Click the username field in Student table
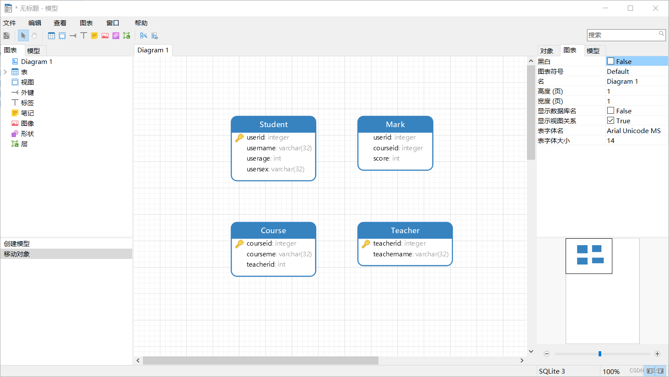The width and height of the screenshot is (669, 377). tap(279, 148)
